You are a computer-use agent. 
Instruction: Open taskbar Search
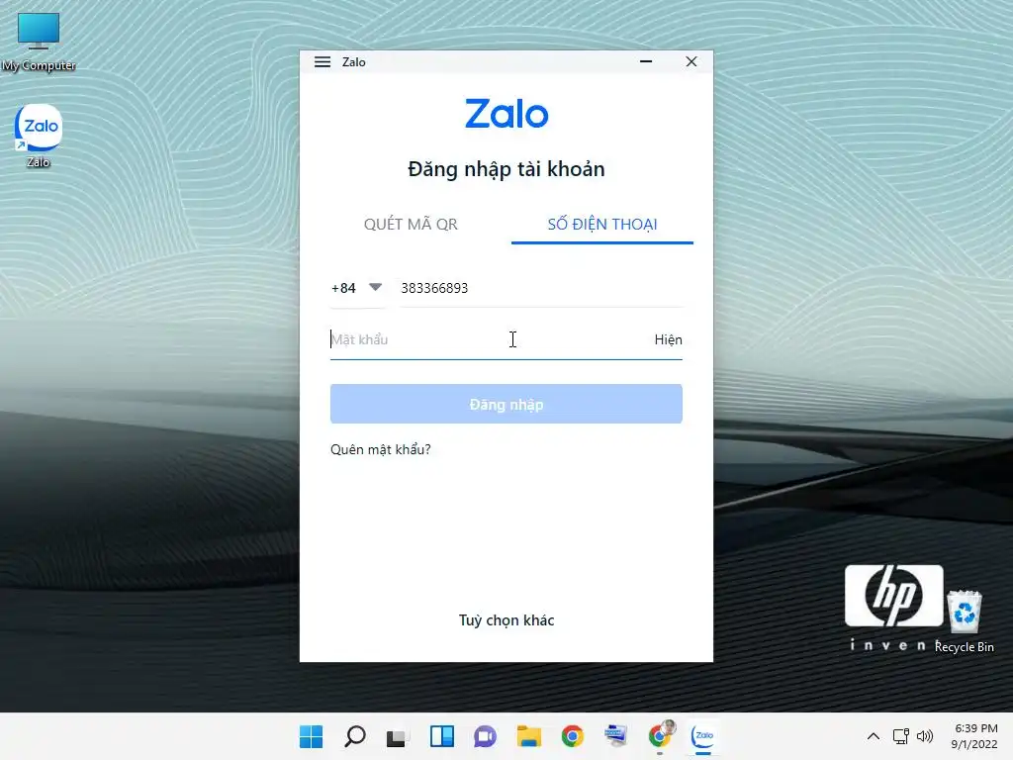point(355,736)
